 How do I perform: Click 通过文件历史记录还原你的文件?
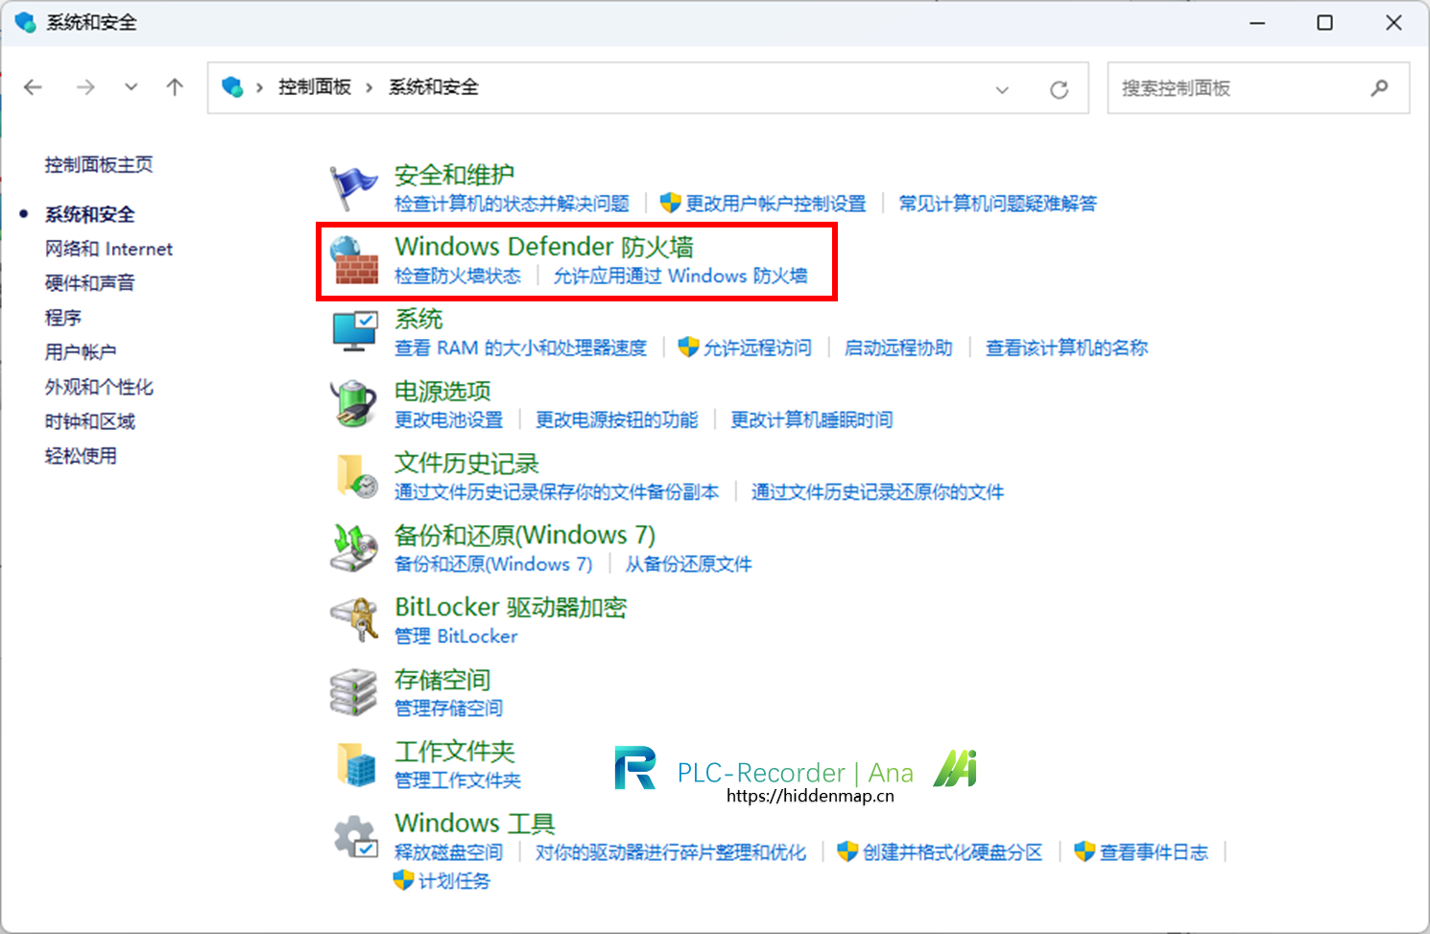(878, 491)
